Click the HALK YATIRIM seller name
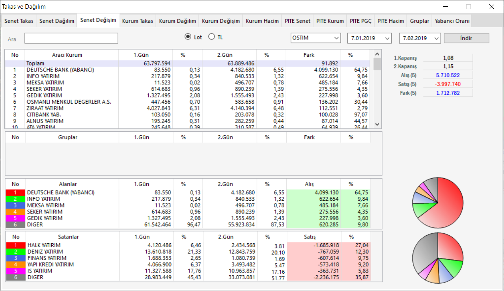The image size is (504, 291). [x=45, y=245]
